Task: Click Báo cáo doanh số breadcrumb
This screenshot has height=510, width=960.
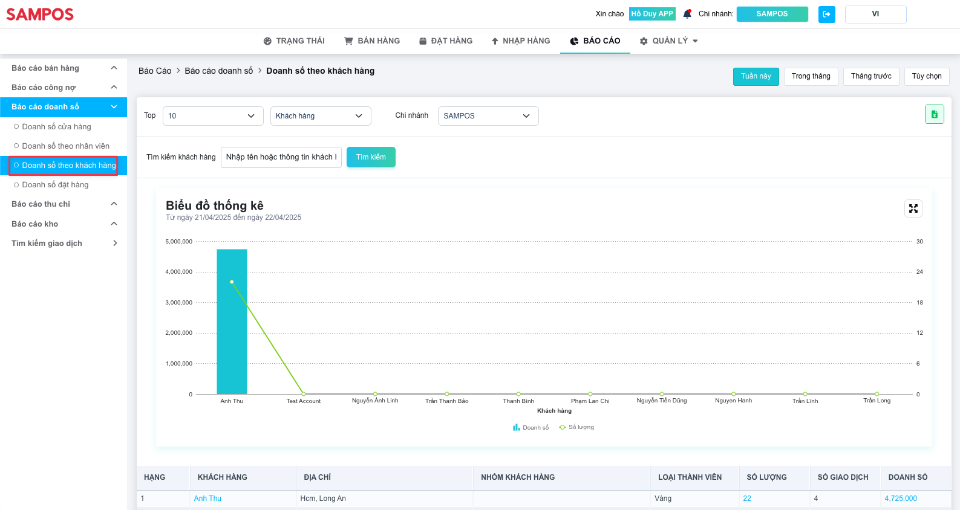Action: 219,71
